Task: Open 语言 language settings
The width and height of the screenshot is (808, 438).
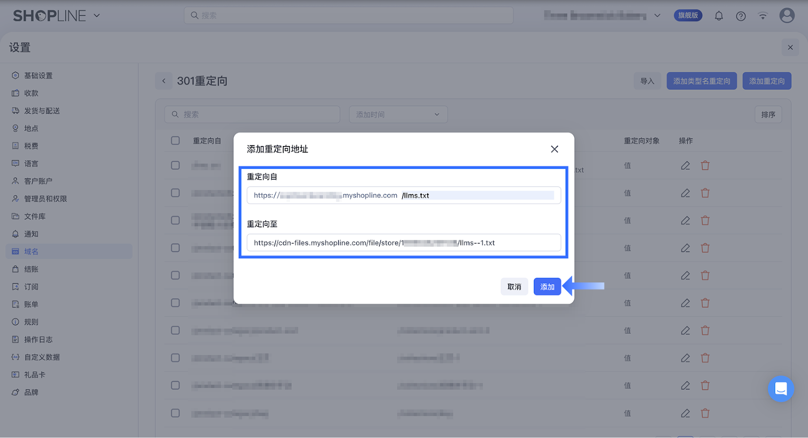Action: coord(69,164)
